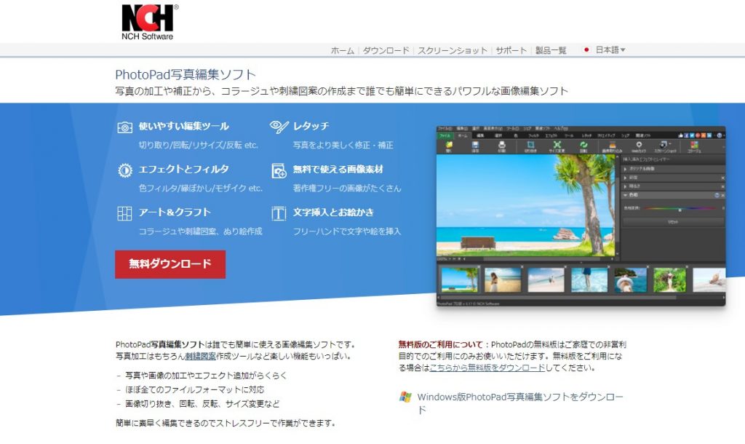Click the スクリーンショット icon in the PhotoPad toolbar

(x=664, y=145)
